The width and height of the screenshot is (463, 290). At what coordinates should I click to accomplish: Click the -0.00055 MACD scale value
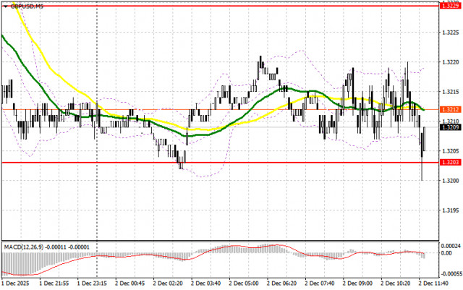[450, 274]
